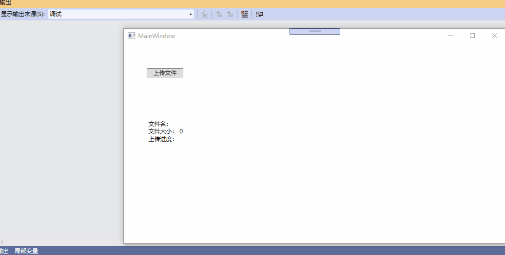
Task: Open the 显示输出来源 dropdown showing 调试
Action: [x=121, y=14]
